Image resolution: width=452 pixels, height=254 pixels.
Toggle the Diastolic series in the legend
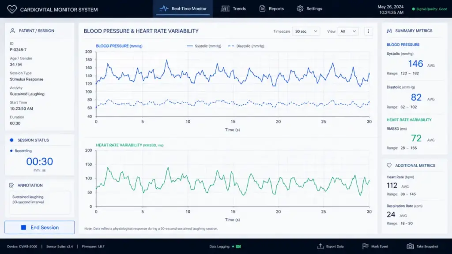tap(246, 46)
